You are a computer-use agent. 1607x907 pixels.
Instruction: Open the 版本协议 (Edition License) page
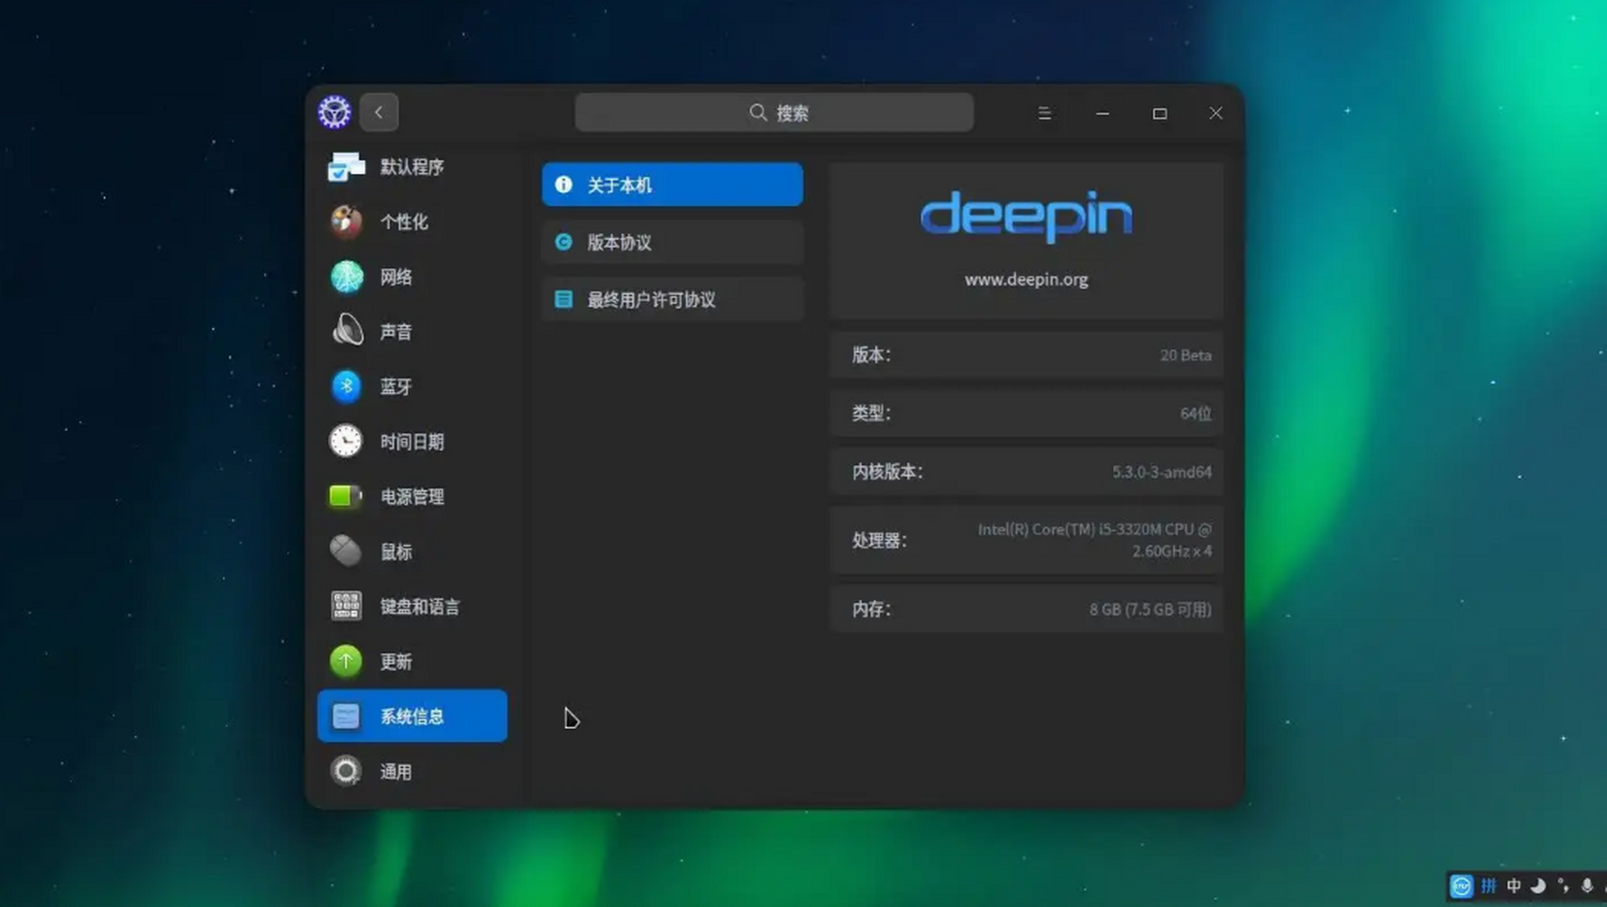pyautogui.click(x=673, y=242)
